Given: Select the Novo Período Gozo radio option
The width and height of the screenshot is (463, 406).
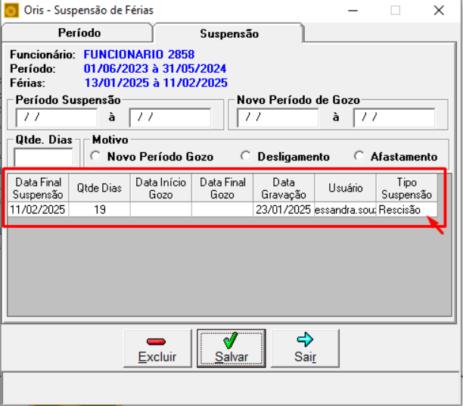Looking at the screenshot, I should click(96, 156).
